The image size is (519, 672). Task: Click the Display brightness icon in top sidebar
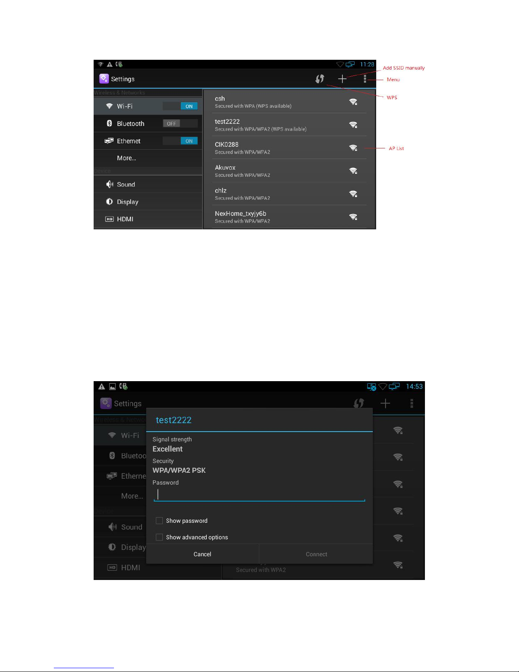click(109, 202)
